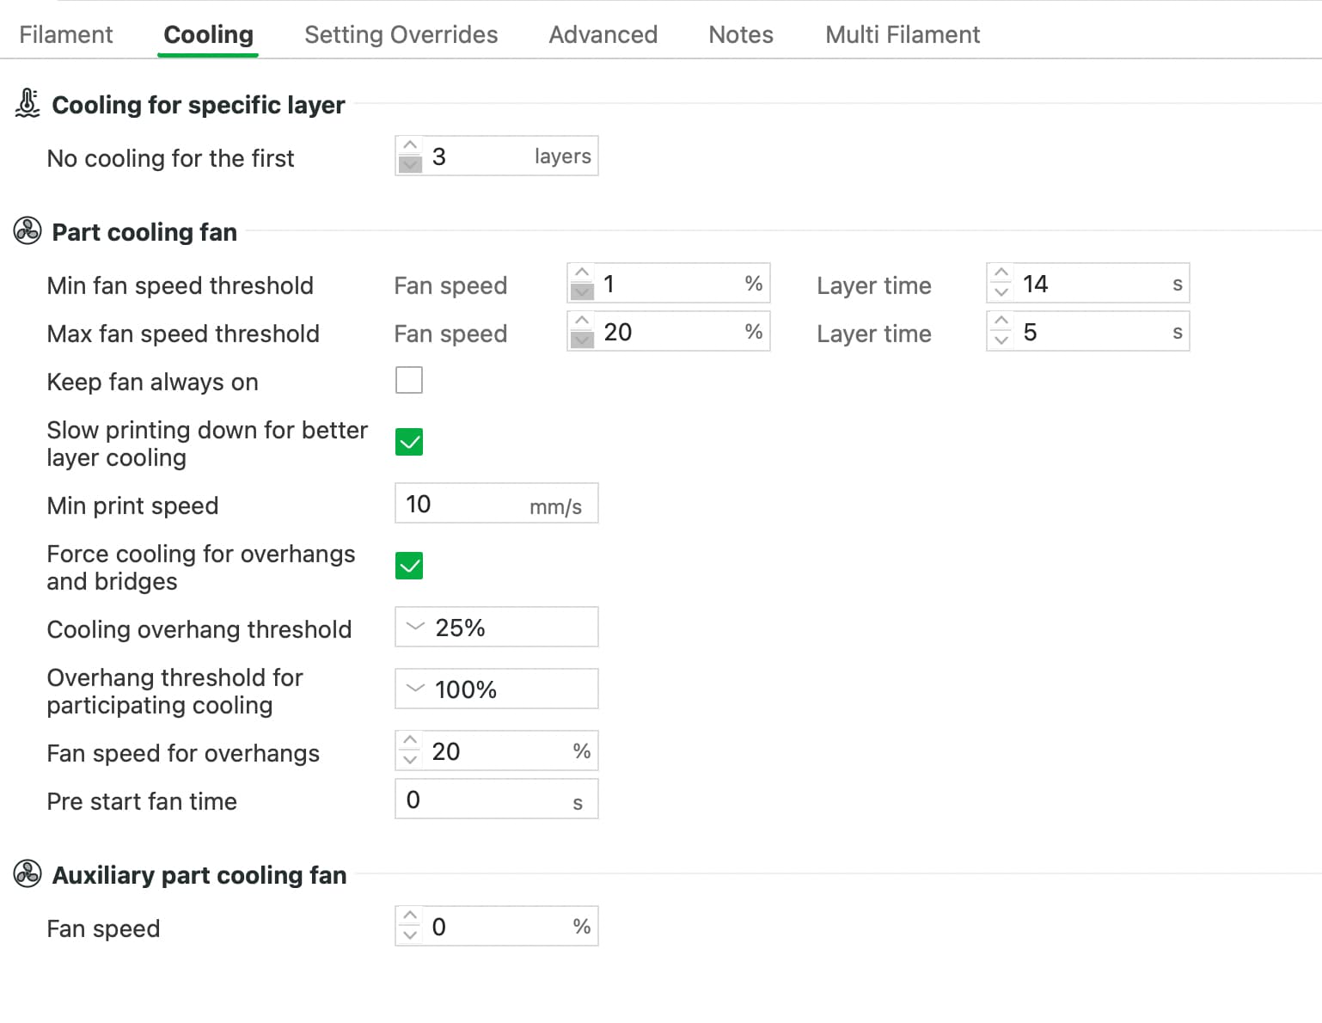Increase Max threshold layer time value
1322x1023 pixels.
1001,321
